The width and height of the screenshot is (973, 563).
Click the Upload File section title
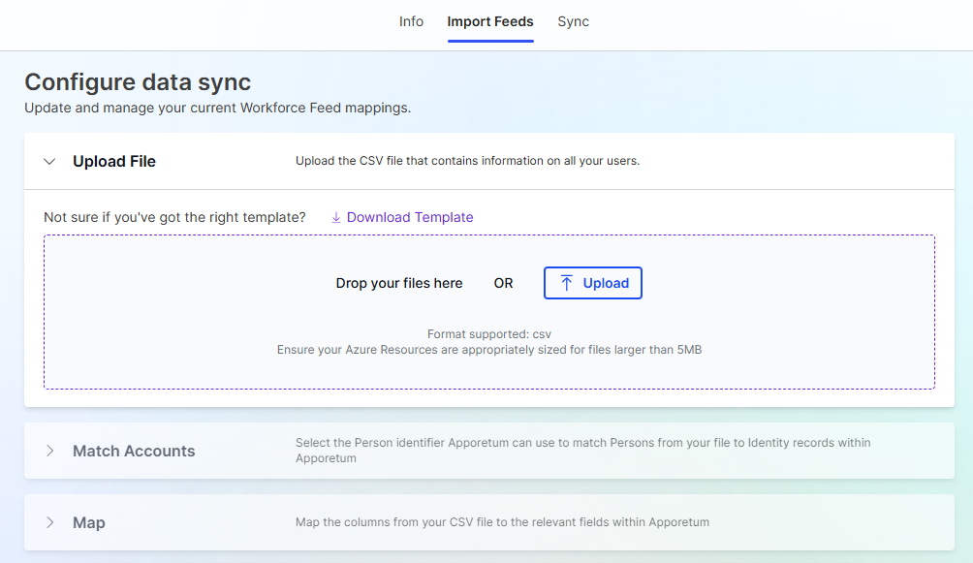click(113, 161)
